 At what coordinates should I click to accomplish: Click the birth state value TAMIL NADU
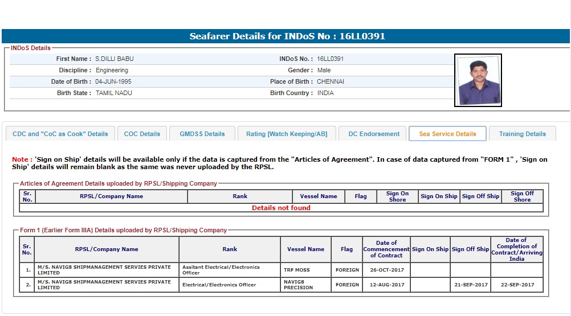113,93
